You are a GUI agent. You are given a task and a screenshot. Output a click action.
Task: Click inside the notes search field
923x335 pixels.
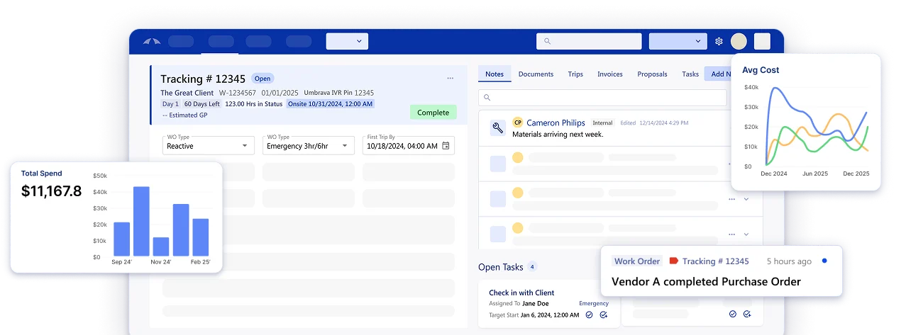603,98
